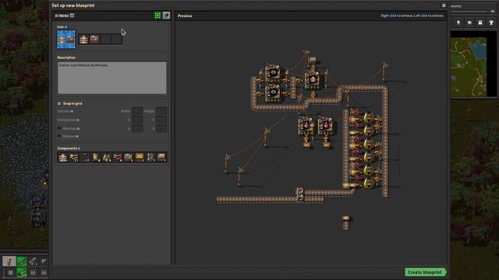
Task: Click the second shortcut icon above the minimap
Action: (469, 23)
